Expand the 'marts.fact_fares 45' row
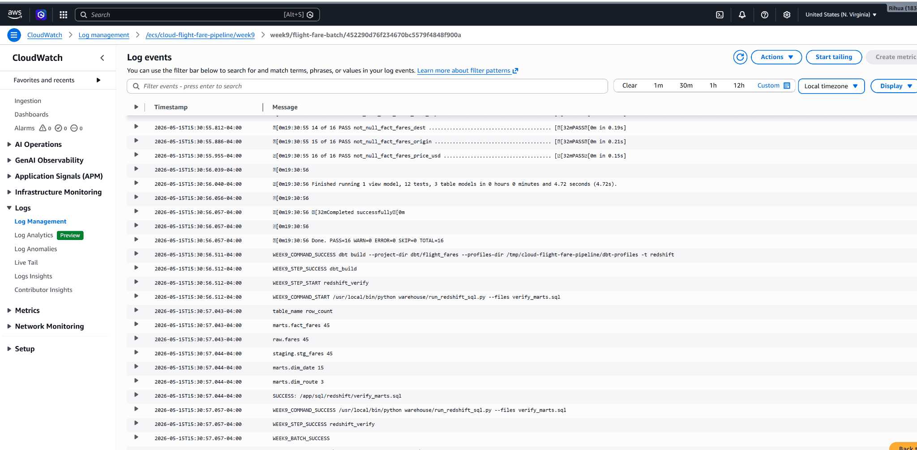The width and height of the screenshot is (917, 450). pyautogui.click(x=136, y=324)
